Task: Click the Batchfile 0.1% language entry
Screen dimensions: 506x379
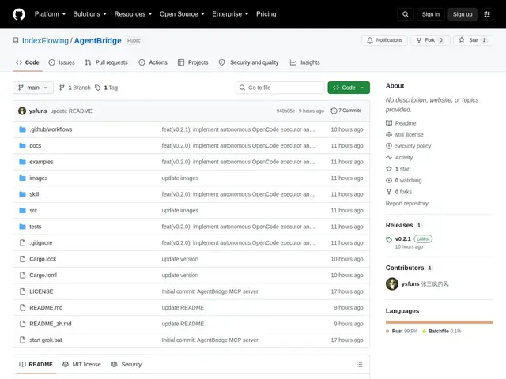Action: tap(442, 332)
